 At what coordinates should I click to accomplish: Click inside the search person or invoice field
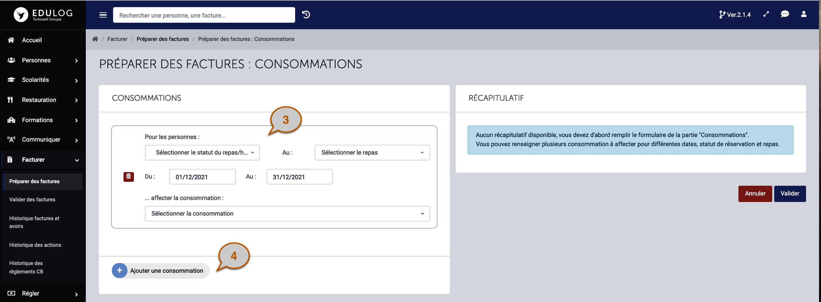[x=204, y=15]
